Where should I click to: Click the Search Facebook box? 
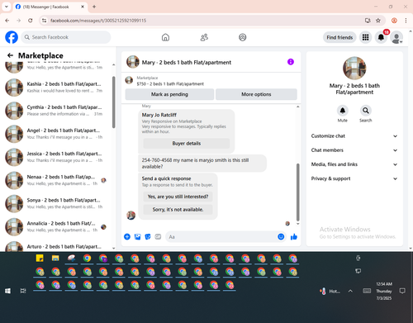(66, 37)
